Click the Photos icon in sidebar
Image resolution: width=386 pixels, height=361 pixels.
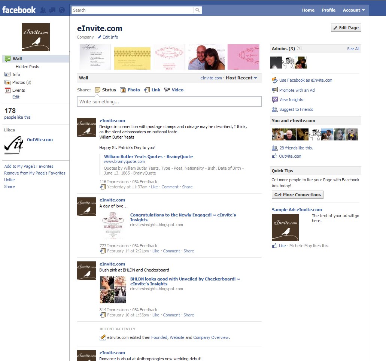click(7, 82)
